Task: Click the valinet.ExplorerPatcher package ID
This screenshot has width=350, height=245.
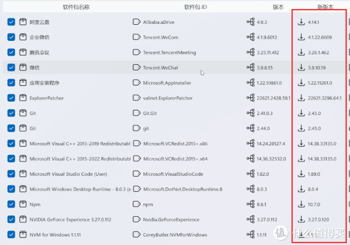Action: [x=168, y=98]
